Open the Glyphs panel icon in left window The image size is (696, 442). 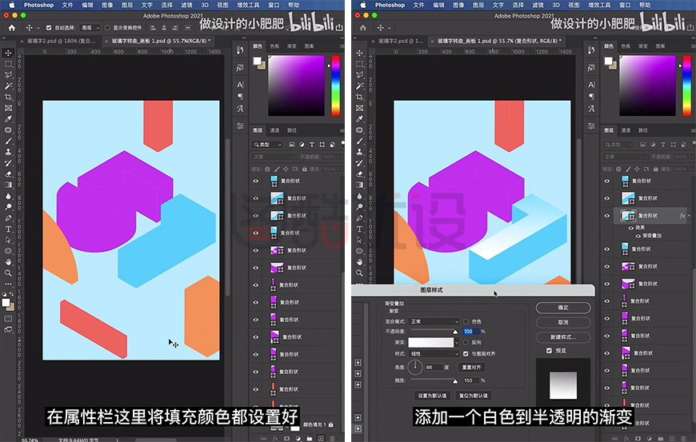(x=240, y=108)
